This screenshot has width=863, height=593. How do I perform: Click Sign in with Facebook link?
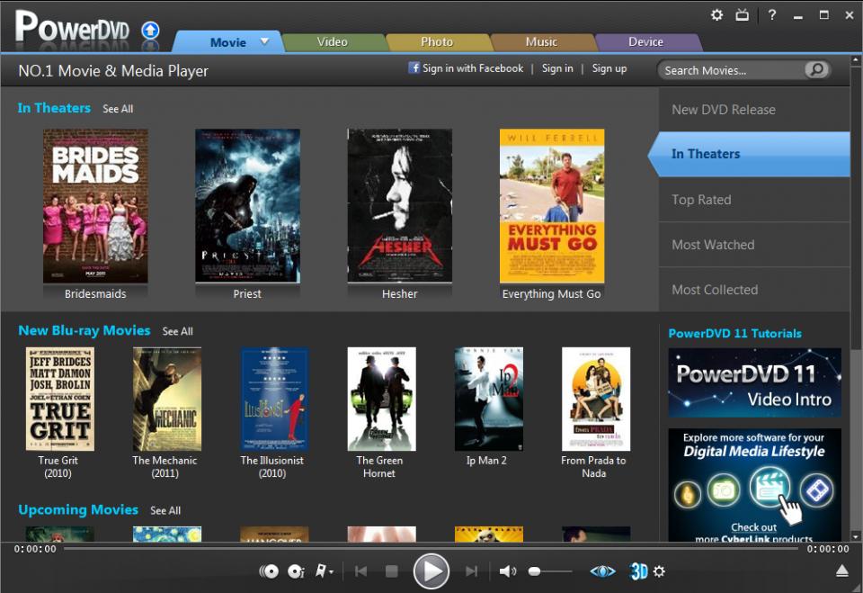[x=473, y=68]
